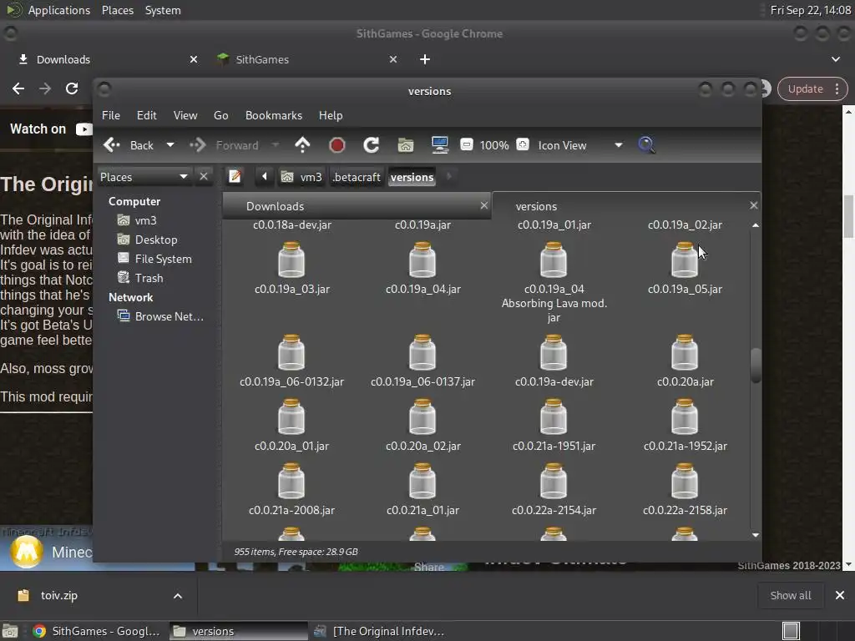Screen dimensions: 855x641
Task: Zoom out using the minus icon
Action: coord(467,145)
